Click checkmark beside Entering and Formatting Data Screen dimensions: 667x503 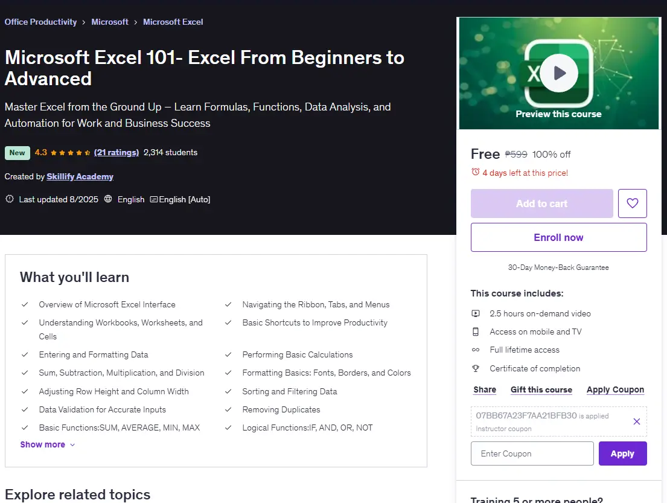click(x=25, y=354)
